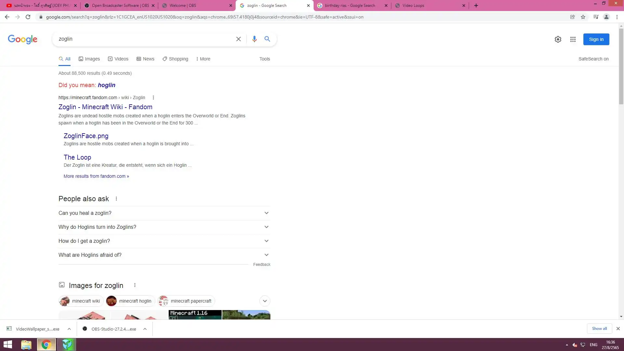The image size is (624, 351).
Task: Bookmark this page with star icon
Action: tap(583, 17)
